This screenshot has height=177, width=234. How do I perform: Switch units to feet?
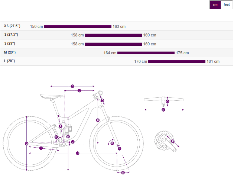tap(227, 4)
